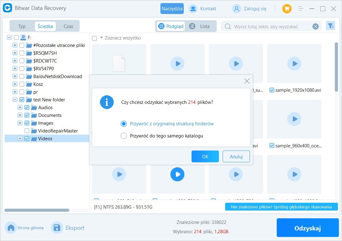Switch to the Lista view tab
Image resolution: width=342 pixels, height=241 pixels.
click(200, 26)
